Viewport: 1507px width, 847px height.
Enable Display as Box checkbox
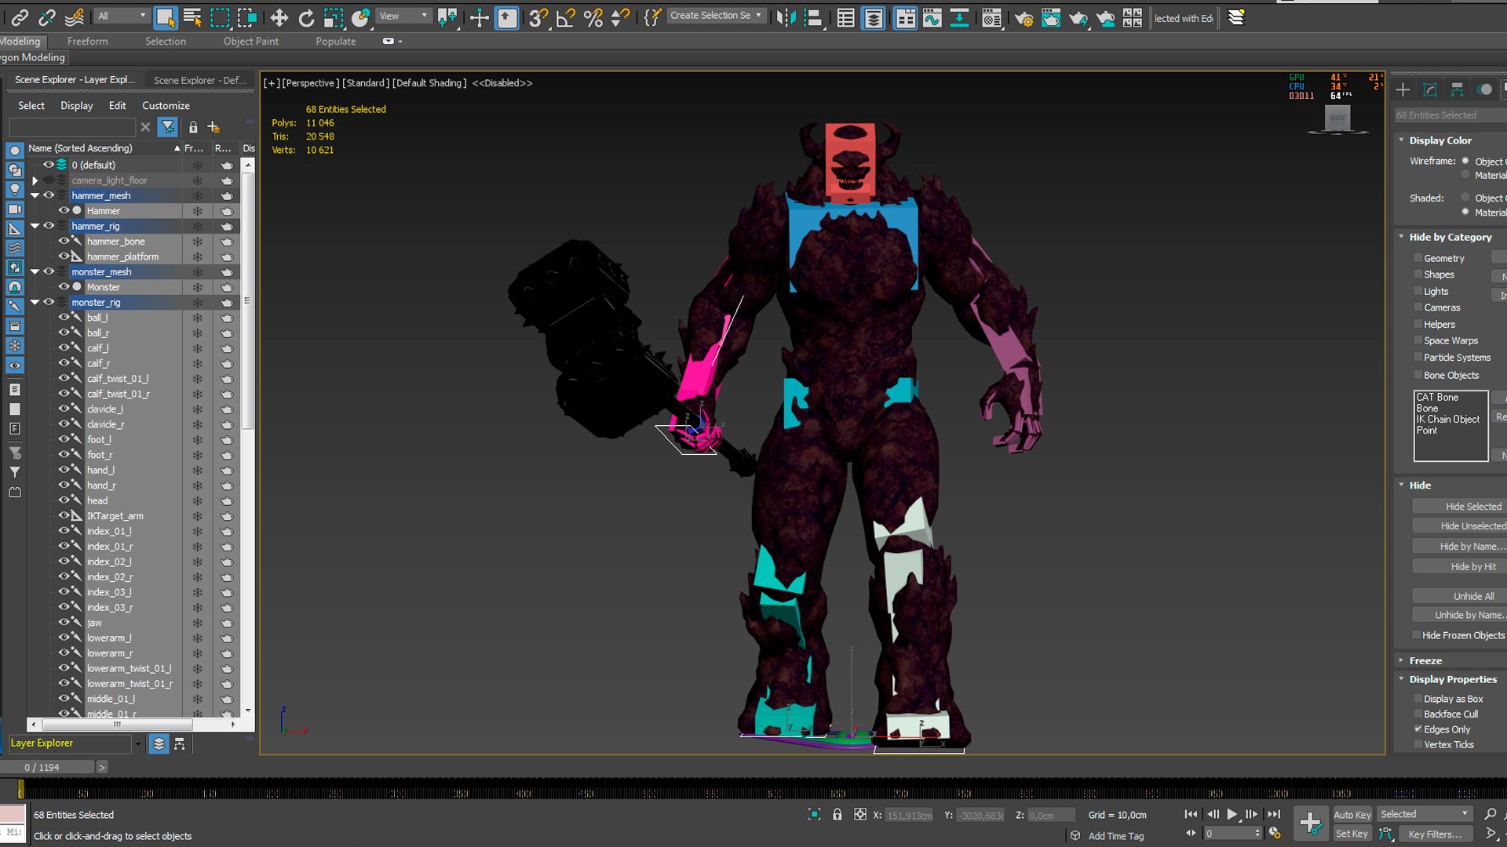tap(1418, 699)
